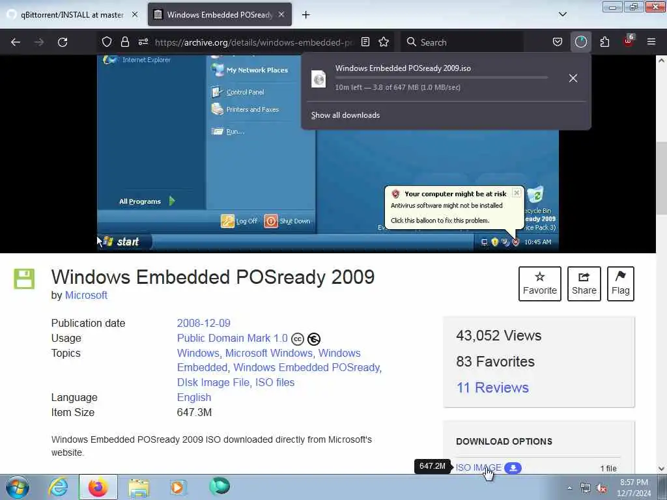Image resolution: width=667 pixels, height=500 pixels.
Task: Click the Firefox taskbar icon
Action: point(98,487)
